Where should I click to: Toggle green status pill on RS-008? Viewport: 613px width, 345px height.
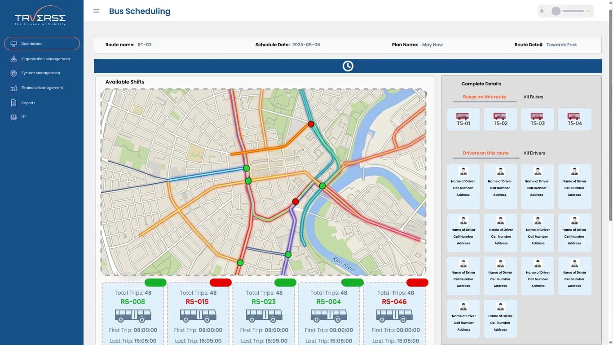click(x=155, y=283)
